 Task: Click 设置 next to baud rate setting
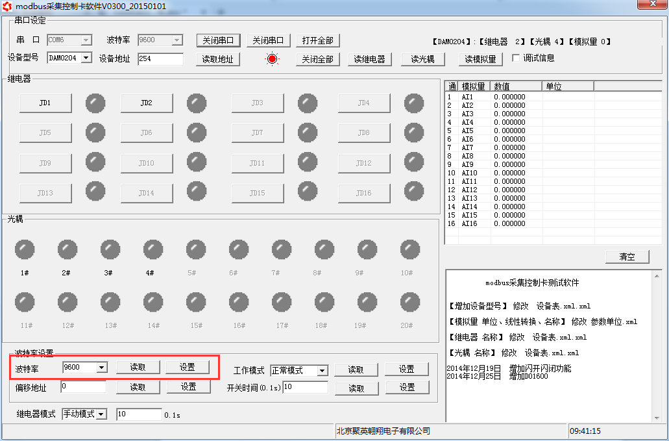188,368
